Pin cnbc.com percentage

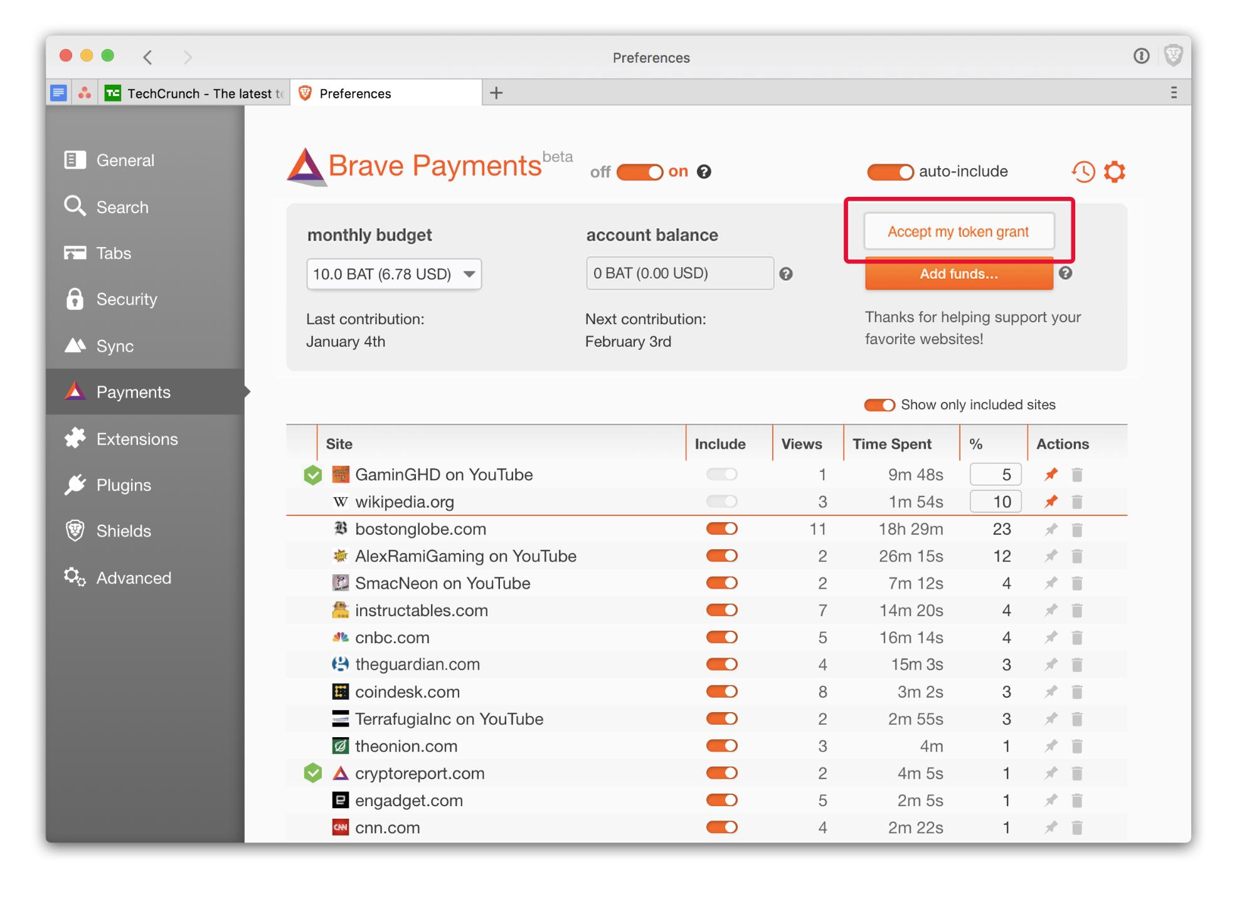(1051, 638)
